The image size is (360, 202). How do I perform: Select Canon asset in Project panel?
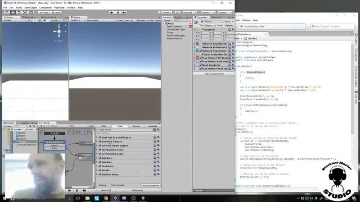click(22, 139)
